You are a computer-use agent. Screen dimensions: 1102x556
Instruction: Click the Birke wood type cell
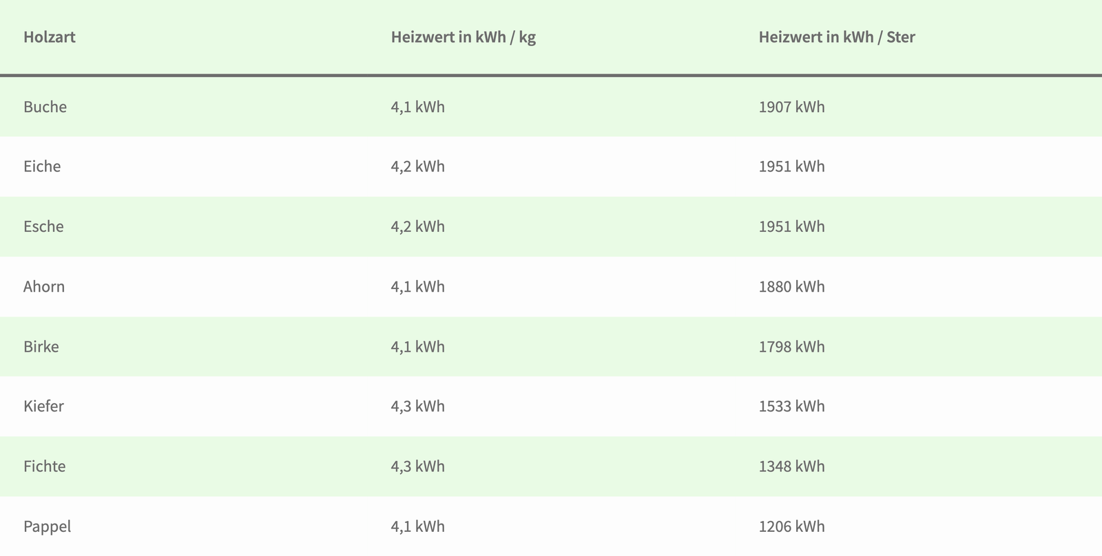point(41,346)
